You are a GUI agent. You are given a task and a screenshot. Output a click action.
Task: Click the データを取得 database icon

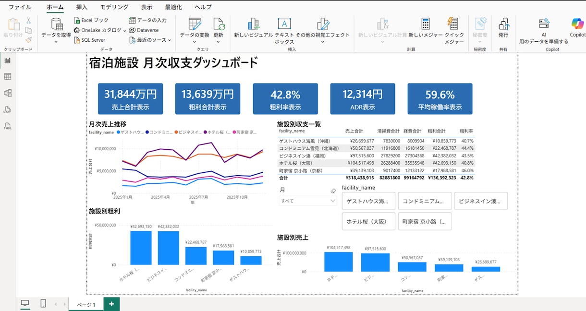(57, 24)
